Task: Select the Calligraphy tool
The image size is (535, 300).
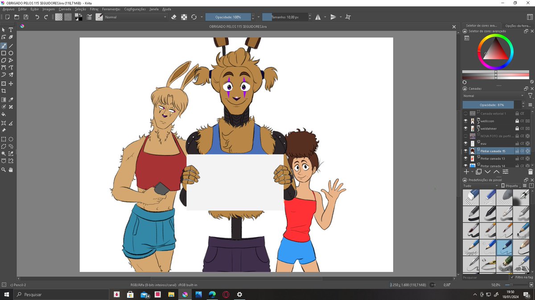Action: (x=11, y=37)
